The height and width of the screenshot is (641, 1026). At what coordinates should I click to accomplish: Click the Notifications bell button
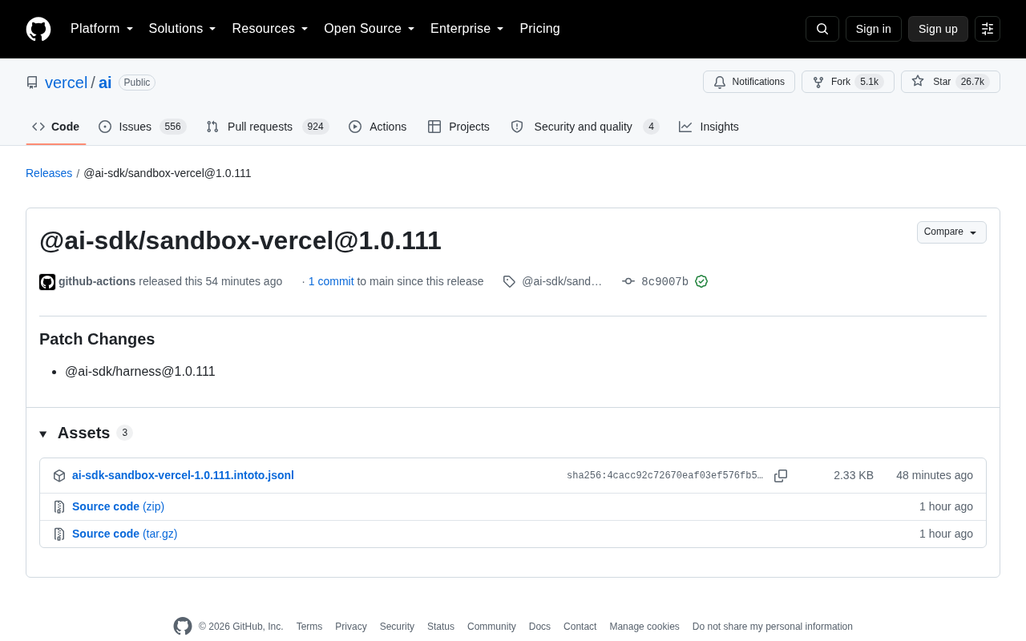749,82
